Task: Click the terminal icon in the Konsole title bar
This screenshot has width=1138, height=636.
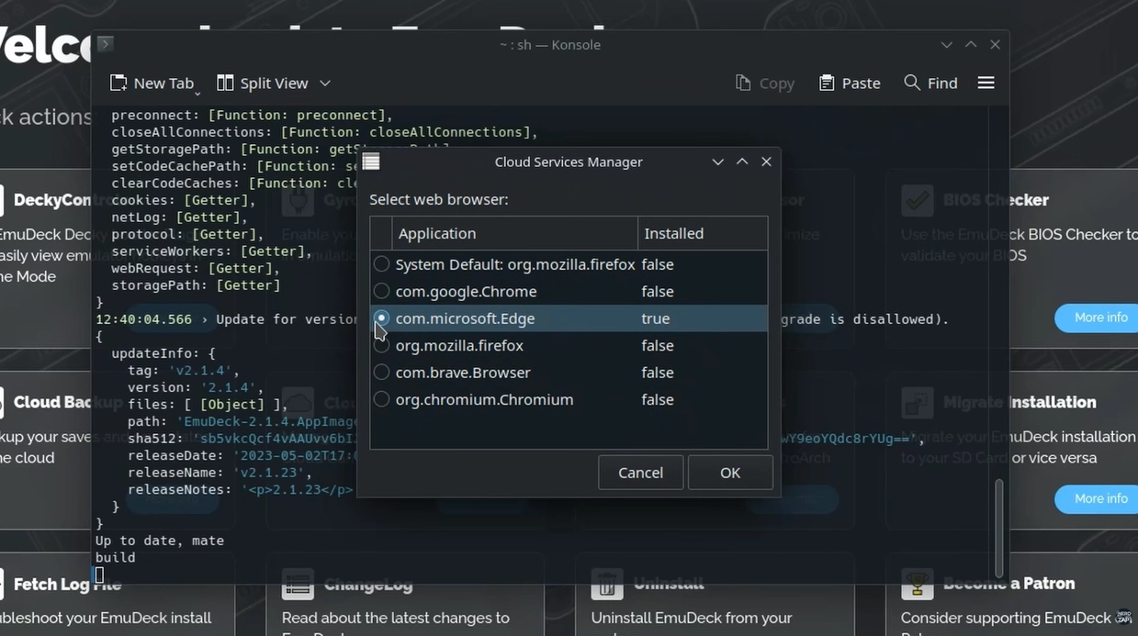Action: point(105,44)
